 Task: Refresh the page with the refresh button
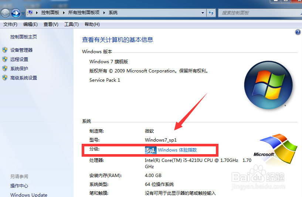click(211, 13)
